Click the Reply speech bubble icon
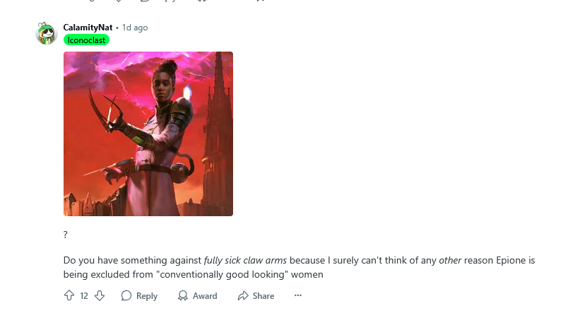This screenshot has width=582, height=313. (x=126, y=295)
